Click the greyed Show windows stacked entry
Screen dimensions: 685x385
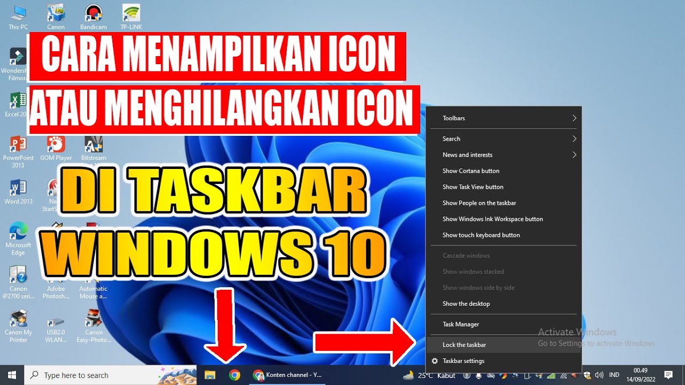503,272
